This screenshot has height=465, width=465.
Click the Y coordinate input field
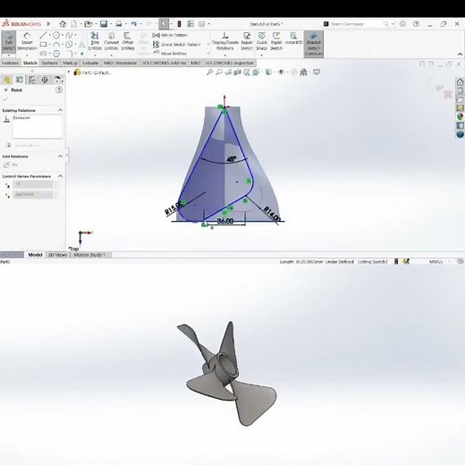[33, 195]
